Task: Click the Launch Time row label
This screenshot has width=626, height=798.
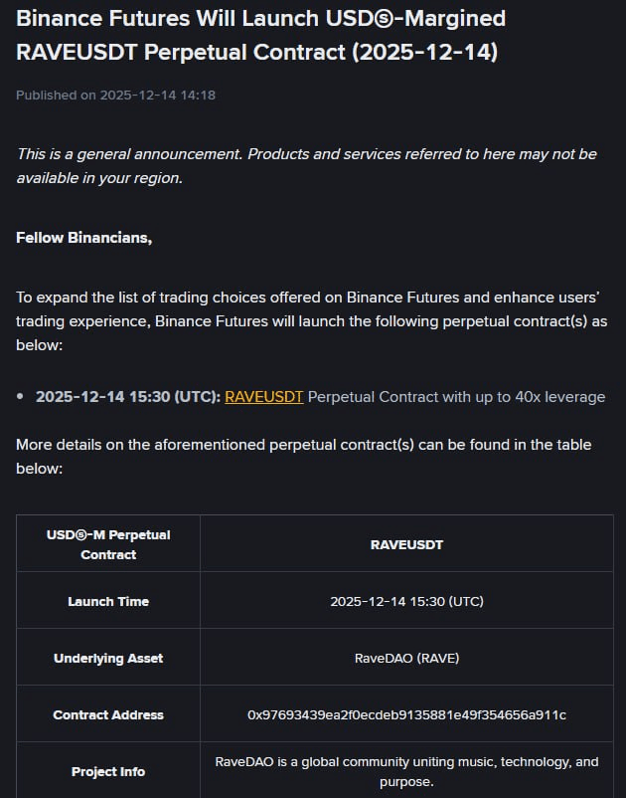Action: (108, 601)
